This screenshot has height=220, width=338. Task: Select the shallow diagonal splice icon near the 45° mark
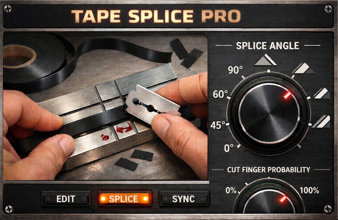(321, 122)
